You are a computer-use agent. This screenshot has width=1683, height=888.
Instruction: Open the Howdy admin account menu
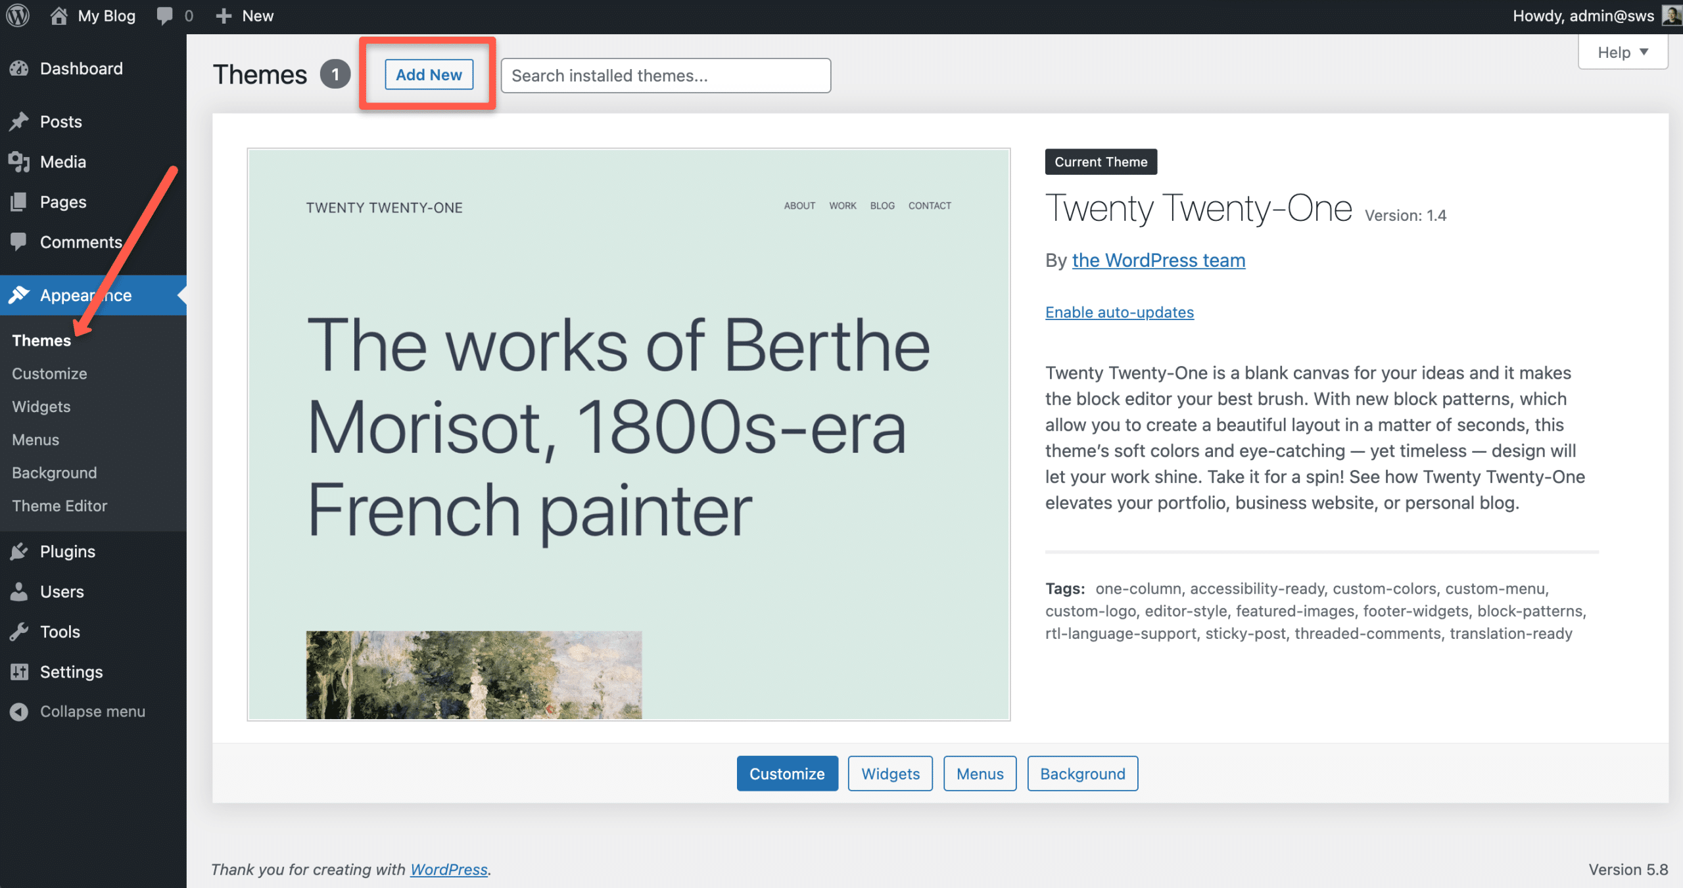click(x=1583, y=16)
